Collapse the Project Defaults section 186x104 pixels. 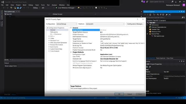pos(71,52)
